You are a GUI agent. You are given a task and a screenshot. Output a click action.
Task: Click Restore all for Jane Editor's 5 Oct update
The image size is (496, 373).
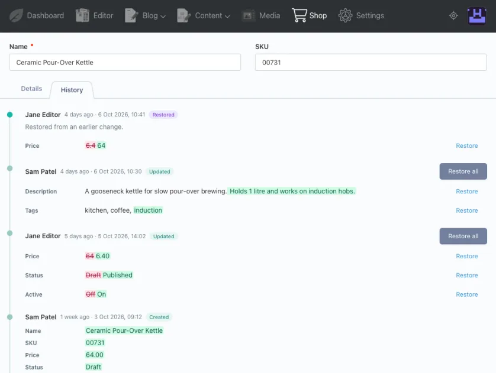(x=463, y=236)
